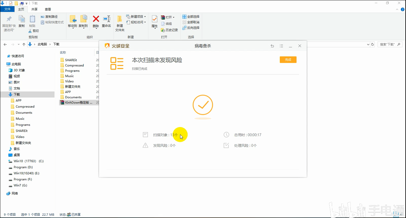
Task: Click Copy path in the clipboard group
Action: coord(49,17)
